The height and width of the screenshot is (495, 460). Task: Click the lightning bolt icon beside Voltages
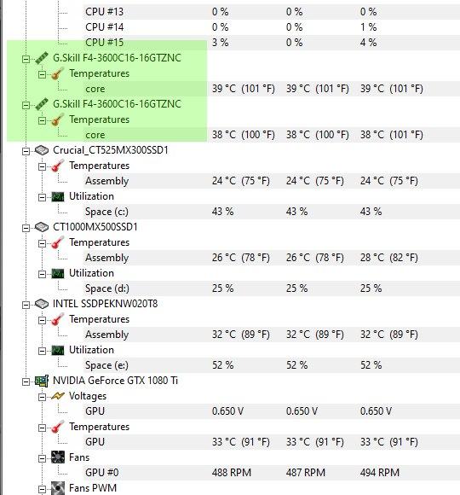(x=58, y=396)
